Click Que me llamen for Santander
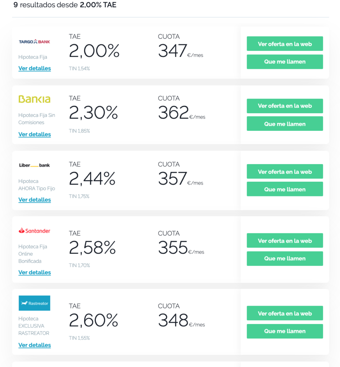The image size is (340, 367). (285, 259)
